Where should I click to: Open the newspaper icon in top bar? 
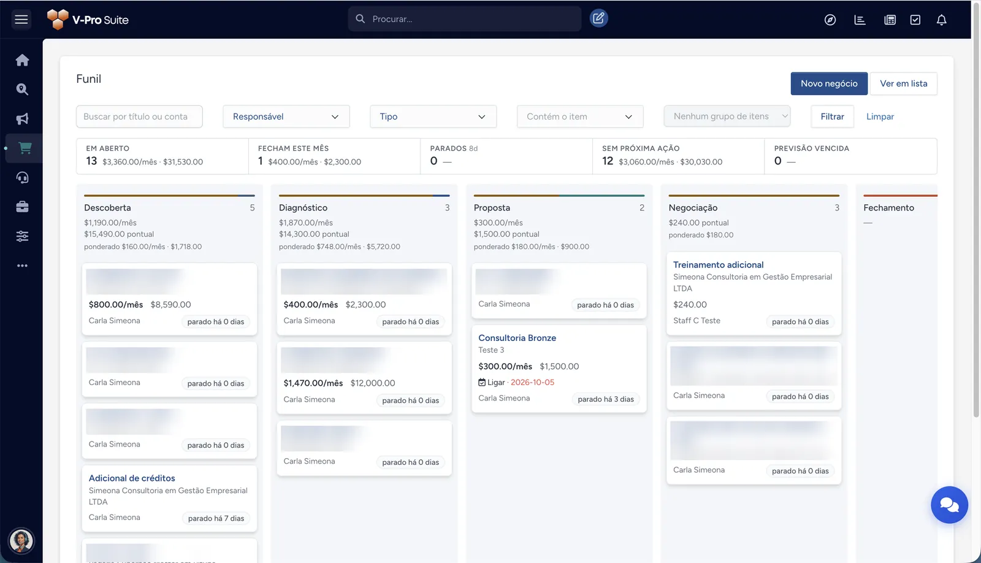[890, 20]
